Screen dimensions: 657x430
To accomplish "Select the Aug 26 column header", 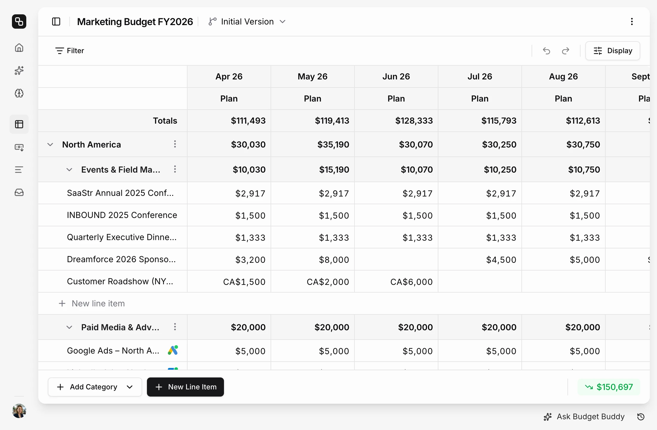I will (564, 76).
